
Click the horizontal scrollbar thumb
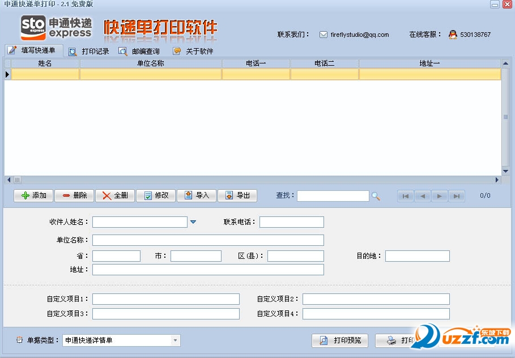click(18, 180)
